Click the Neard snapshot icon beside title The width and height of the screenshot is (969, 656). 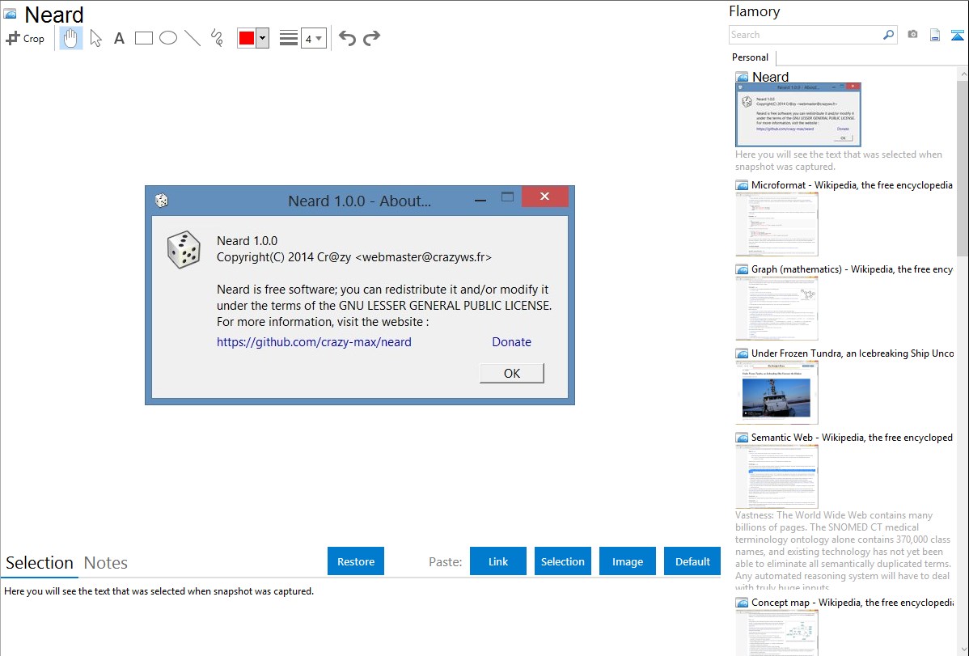[x=11, y=14]
